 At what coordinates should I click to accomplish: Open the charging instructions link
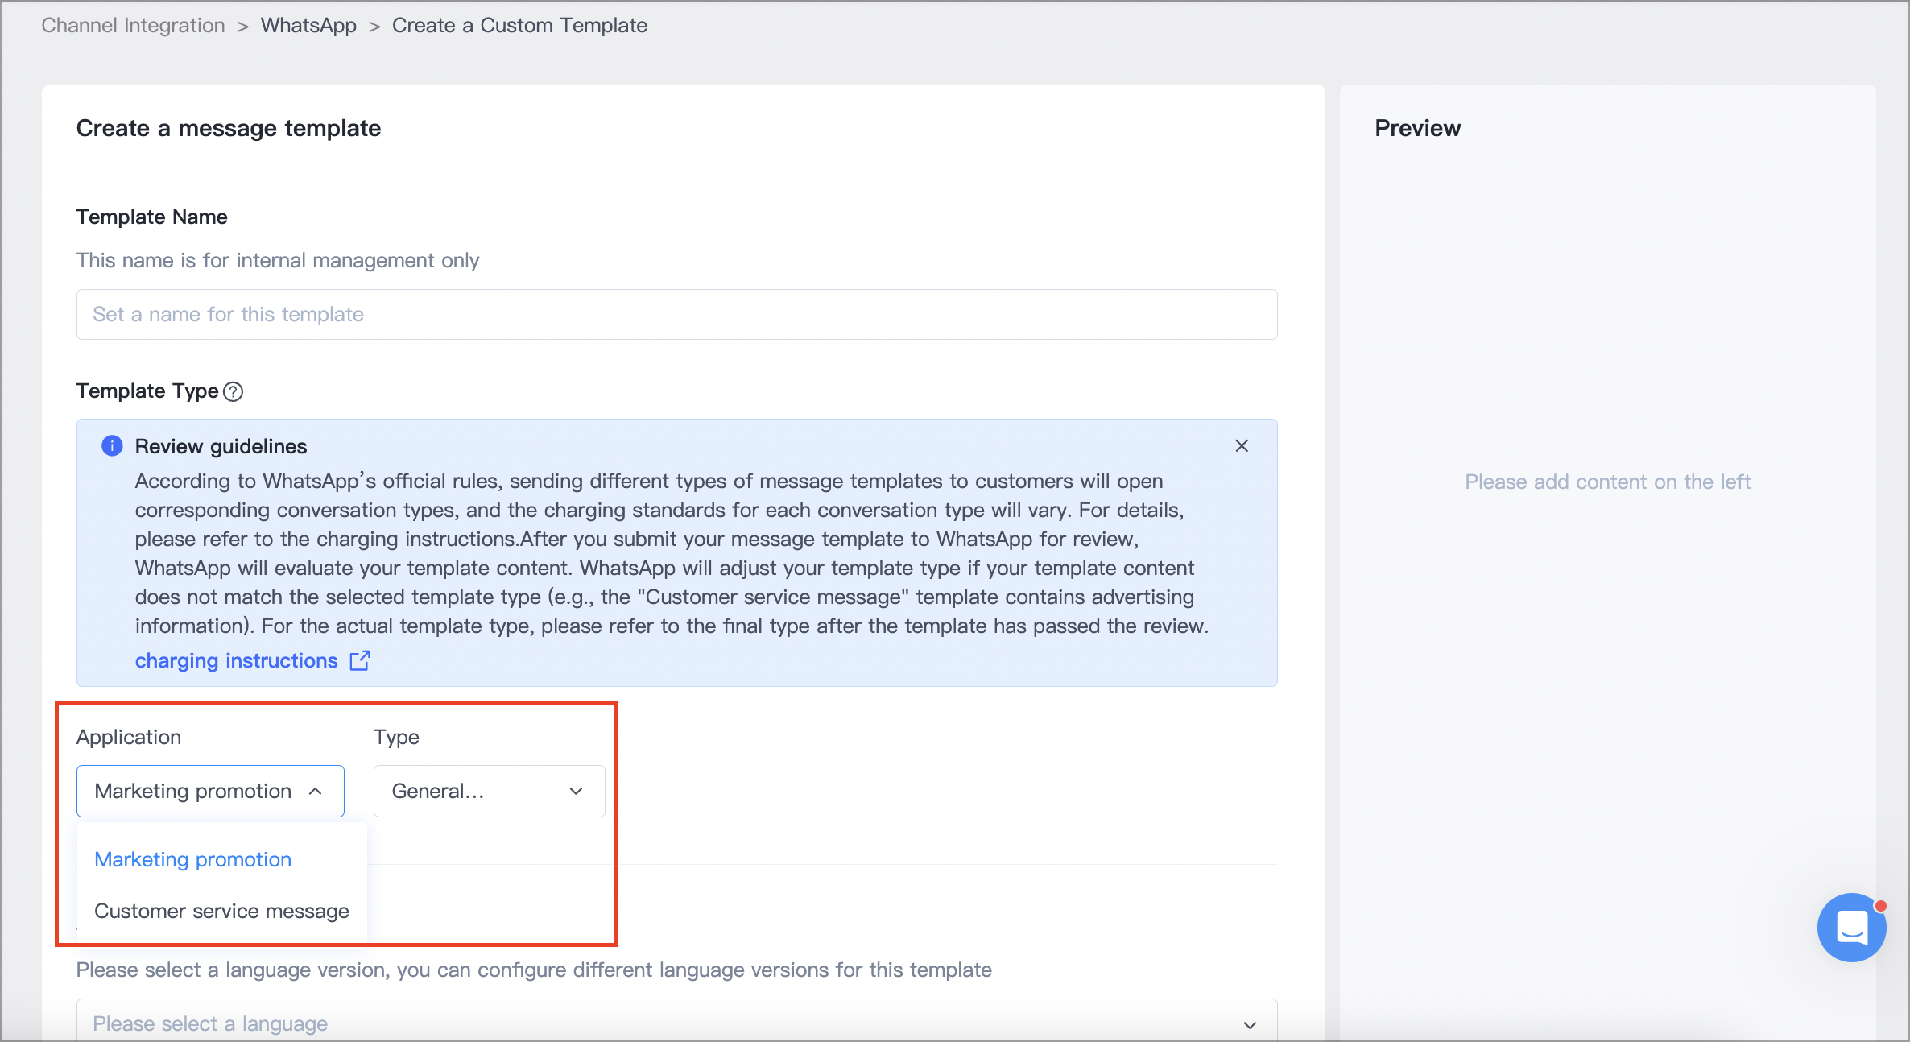coord(236,660)
